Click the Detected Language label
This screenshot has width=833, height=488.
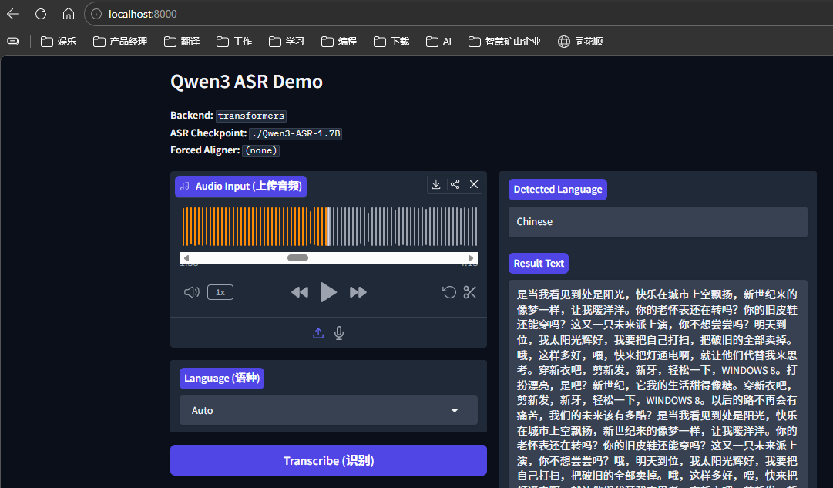point(558,189)
